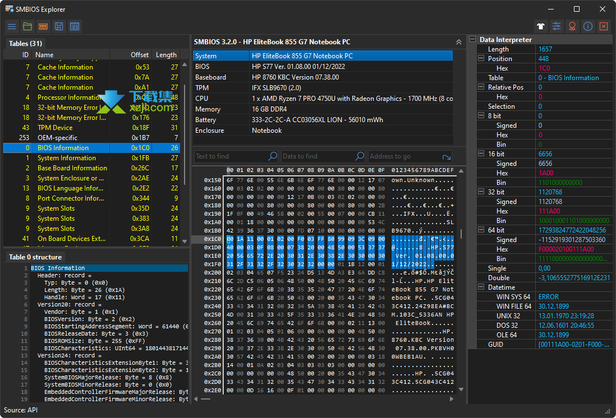Viewport: 616px width, 418px height.
Task: Collapse the Relative Pos group
Action: [x=481, y=87]
